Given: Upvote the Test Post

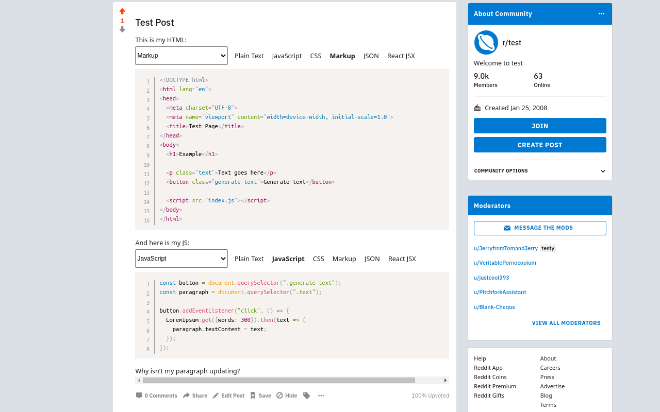Looking at the screenshot, I should pyautogui.click(x=122, y=11).
